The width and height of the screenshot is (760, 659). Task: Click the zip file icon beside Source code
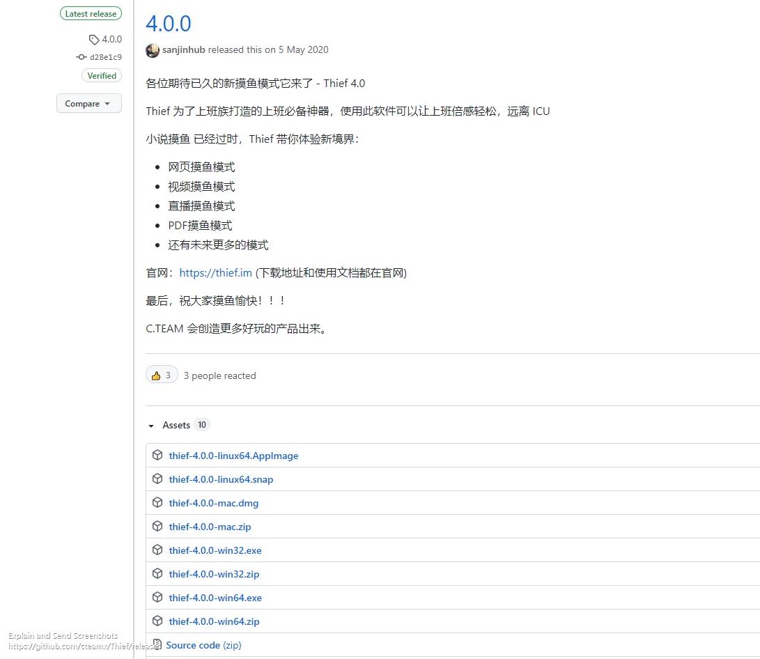click(x=157, y=644)
